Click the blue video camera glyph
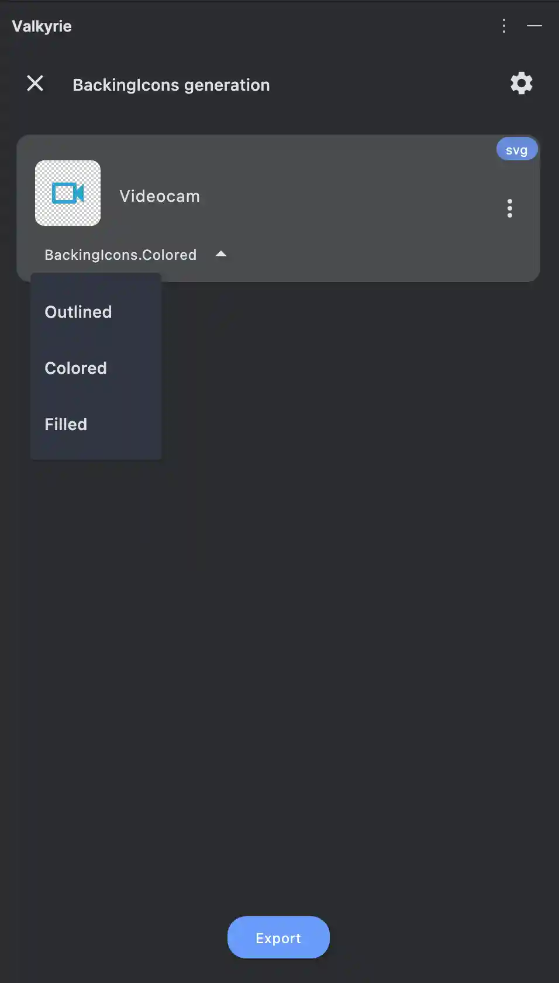This screenshot has height=983, width=559. tap(68, 193)
